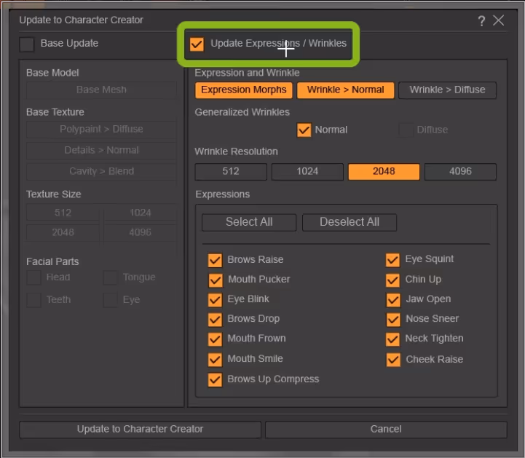Screen dimensions: 525x458
Task: Uncheck Cheek Raise expression
Action: pos(393,360)
